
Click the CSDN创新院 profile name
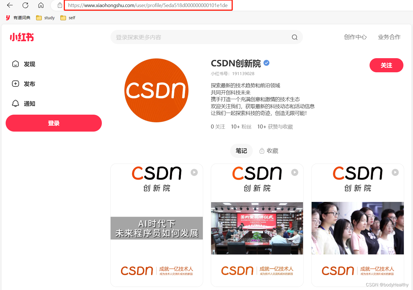pyautogui.click(x=236, y=63)
